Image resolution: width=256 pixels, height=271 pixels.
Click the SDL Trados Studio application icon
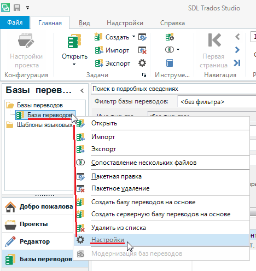coord(5,8)
